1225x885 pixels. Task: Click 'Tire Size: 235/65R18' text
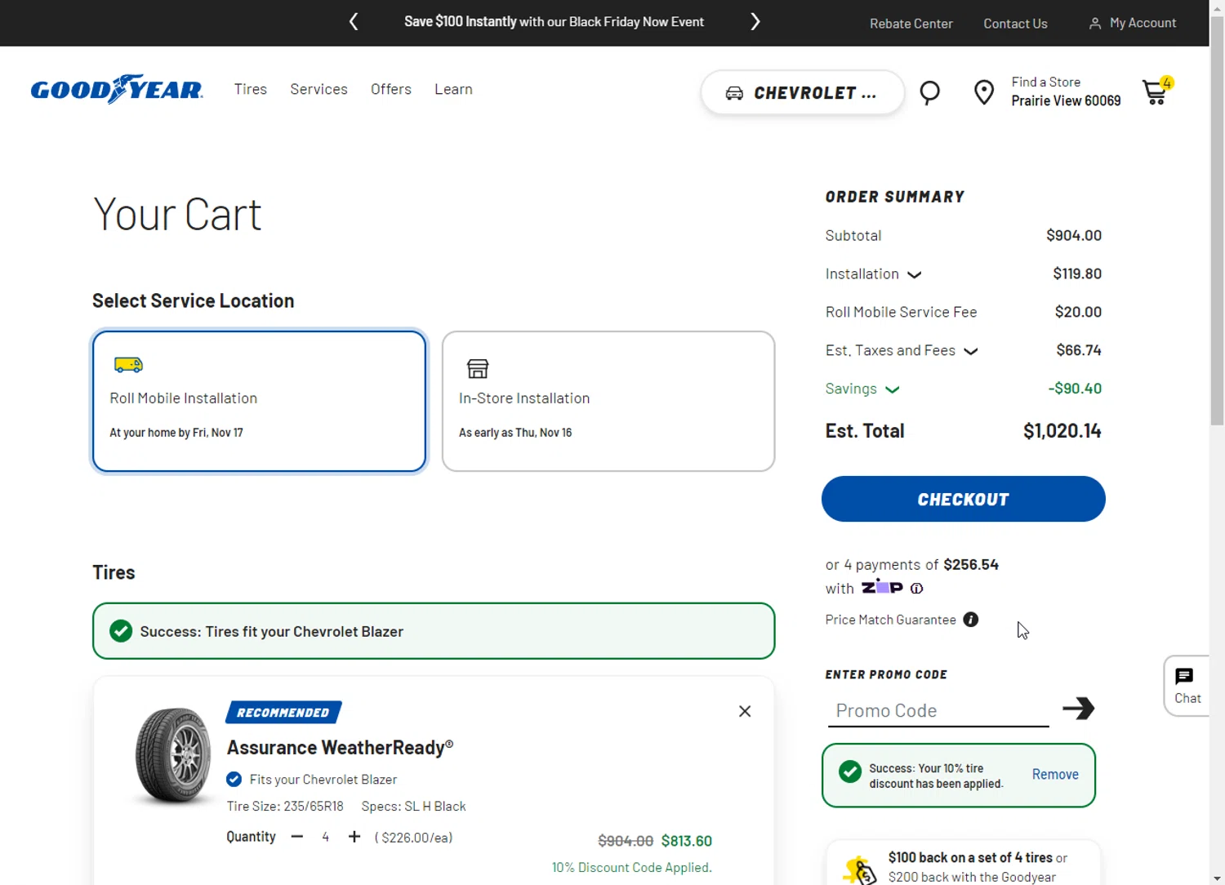click(285, 807)
